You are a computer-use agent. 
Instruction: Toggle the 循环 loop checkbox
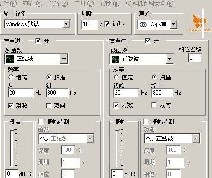click(107, 24)
